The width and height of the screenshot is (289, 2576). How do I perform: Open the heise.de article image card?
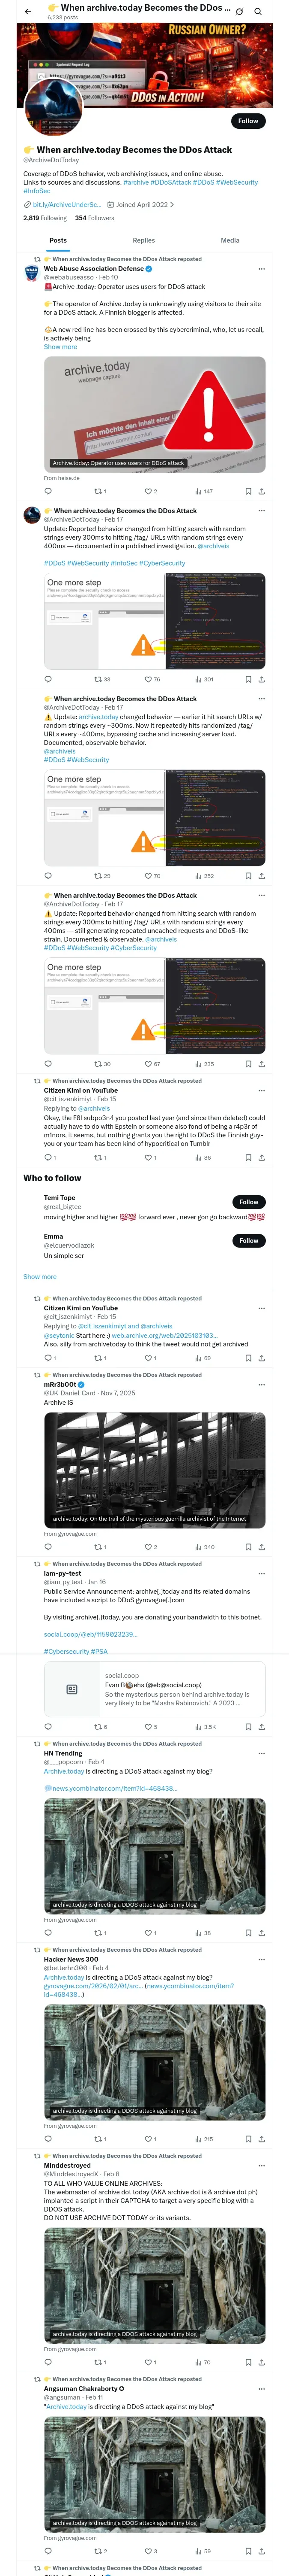[155, 414]
